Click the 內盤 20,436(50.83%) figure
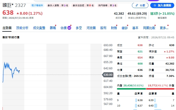176x110 pixels. (133, 86)
